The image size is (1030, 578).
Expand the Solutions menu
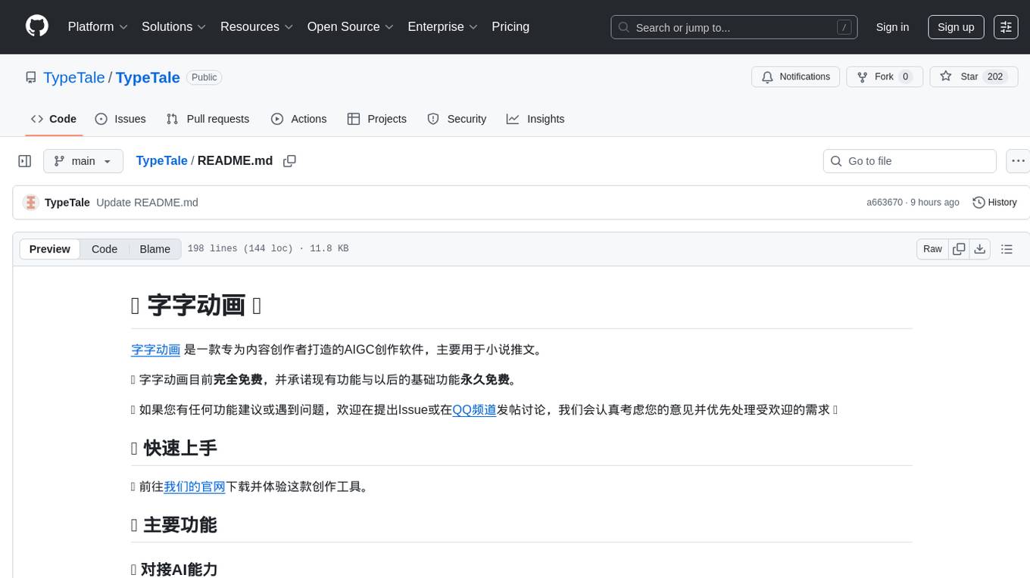point(174,26)
